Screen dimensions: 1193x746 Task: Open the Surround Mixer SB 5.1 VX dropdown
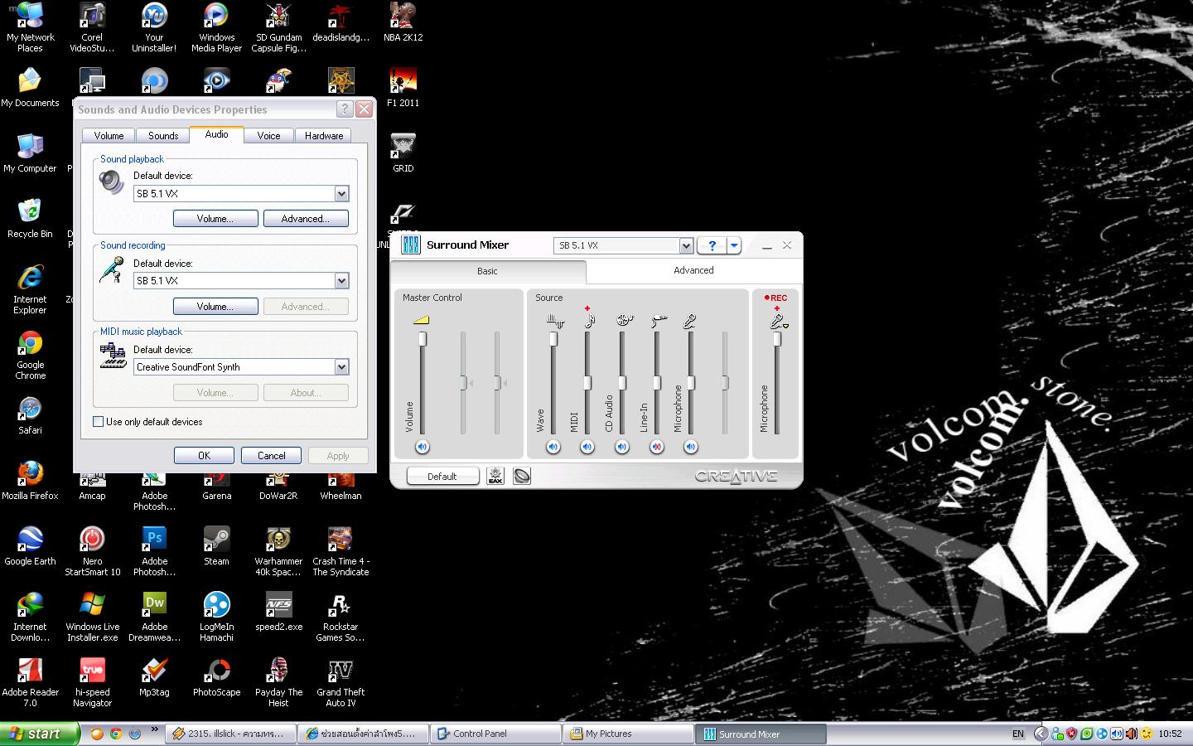pyautogui.click(x=686, y=245)
